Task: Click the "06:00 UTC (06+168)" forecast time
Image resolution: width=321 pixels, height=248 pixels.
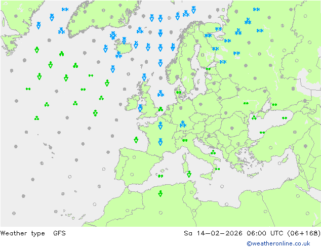Action: click(284, 233)
